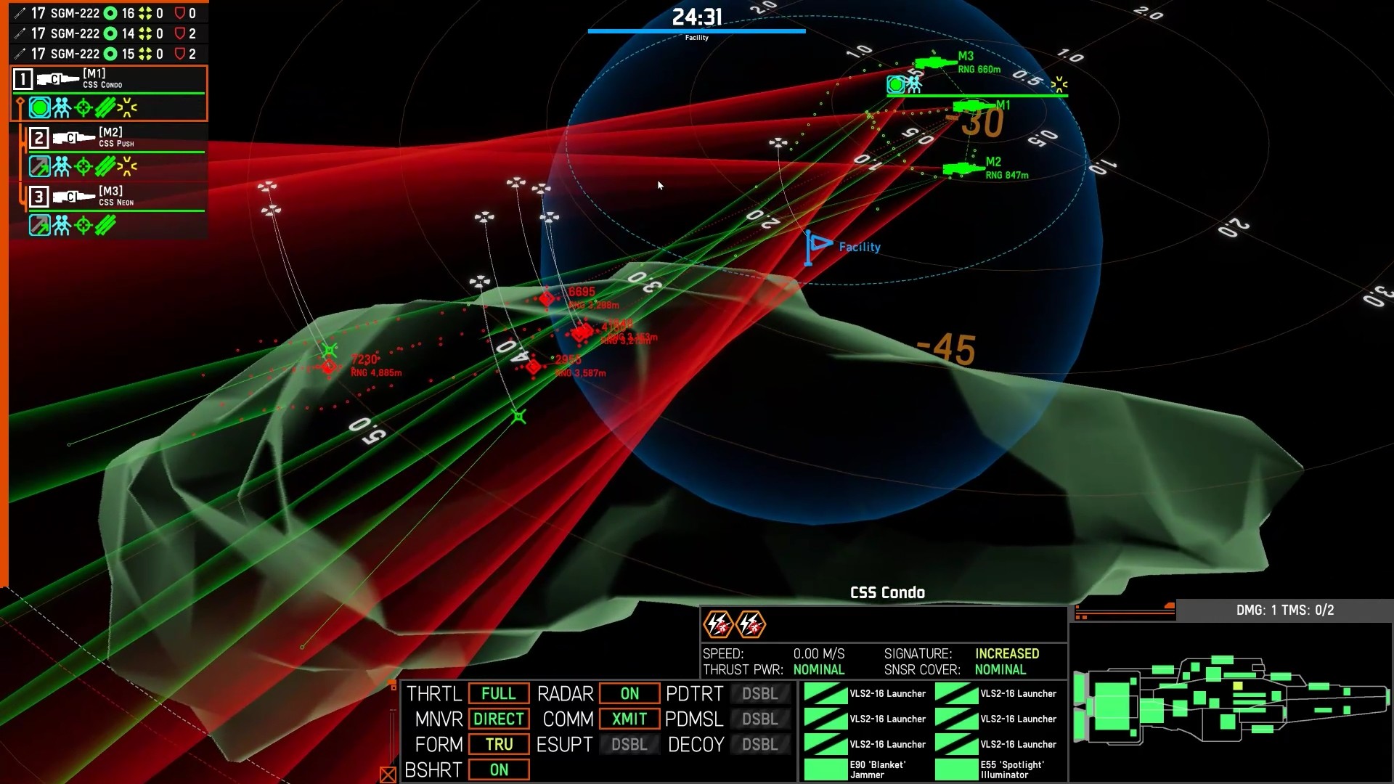Click the infantry/squad icon for M1 unit
The image size is (1394, 784).
60,107
